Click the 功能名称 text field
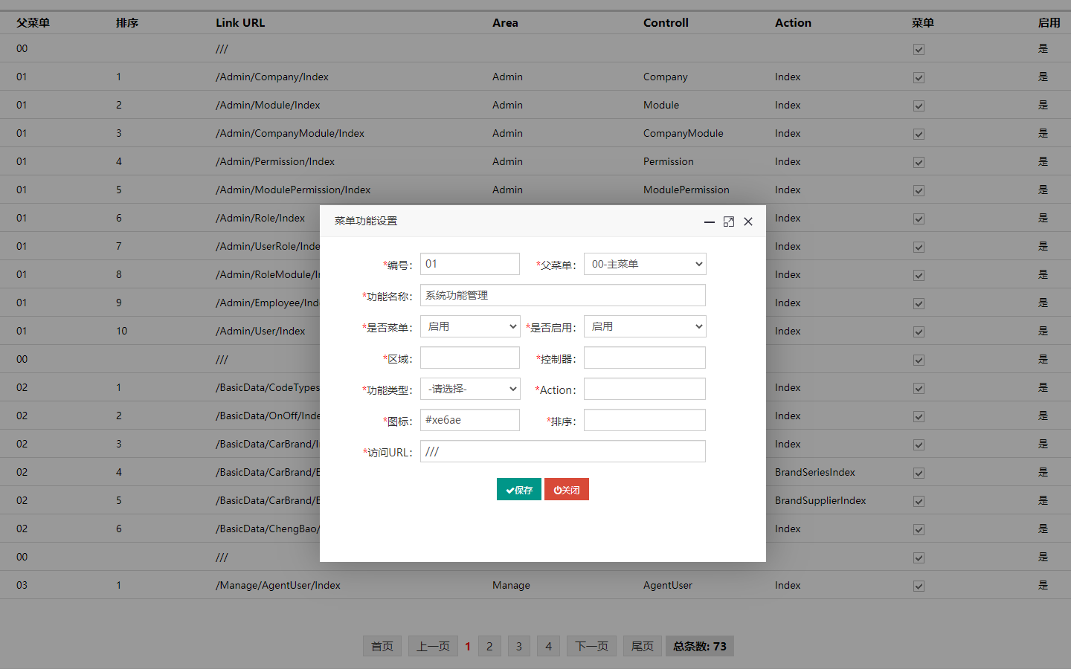Screen dimensions: 1071x669 [x=562, y=295]
